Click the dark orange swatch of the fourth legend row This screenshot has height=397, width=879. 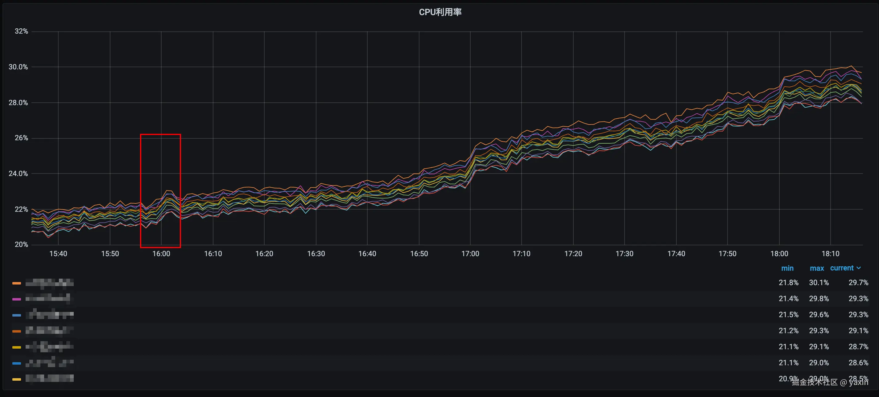16,331
